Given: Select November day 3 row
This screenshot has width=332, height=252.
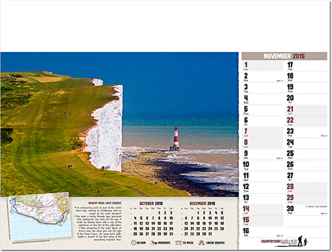Looking at the screenshot, I should click(x=262, y=88).
